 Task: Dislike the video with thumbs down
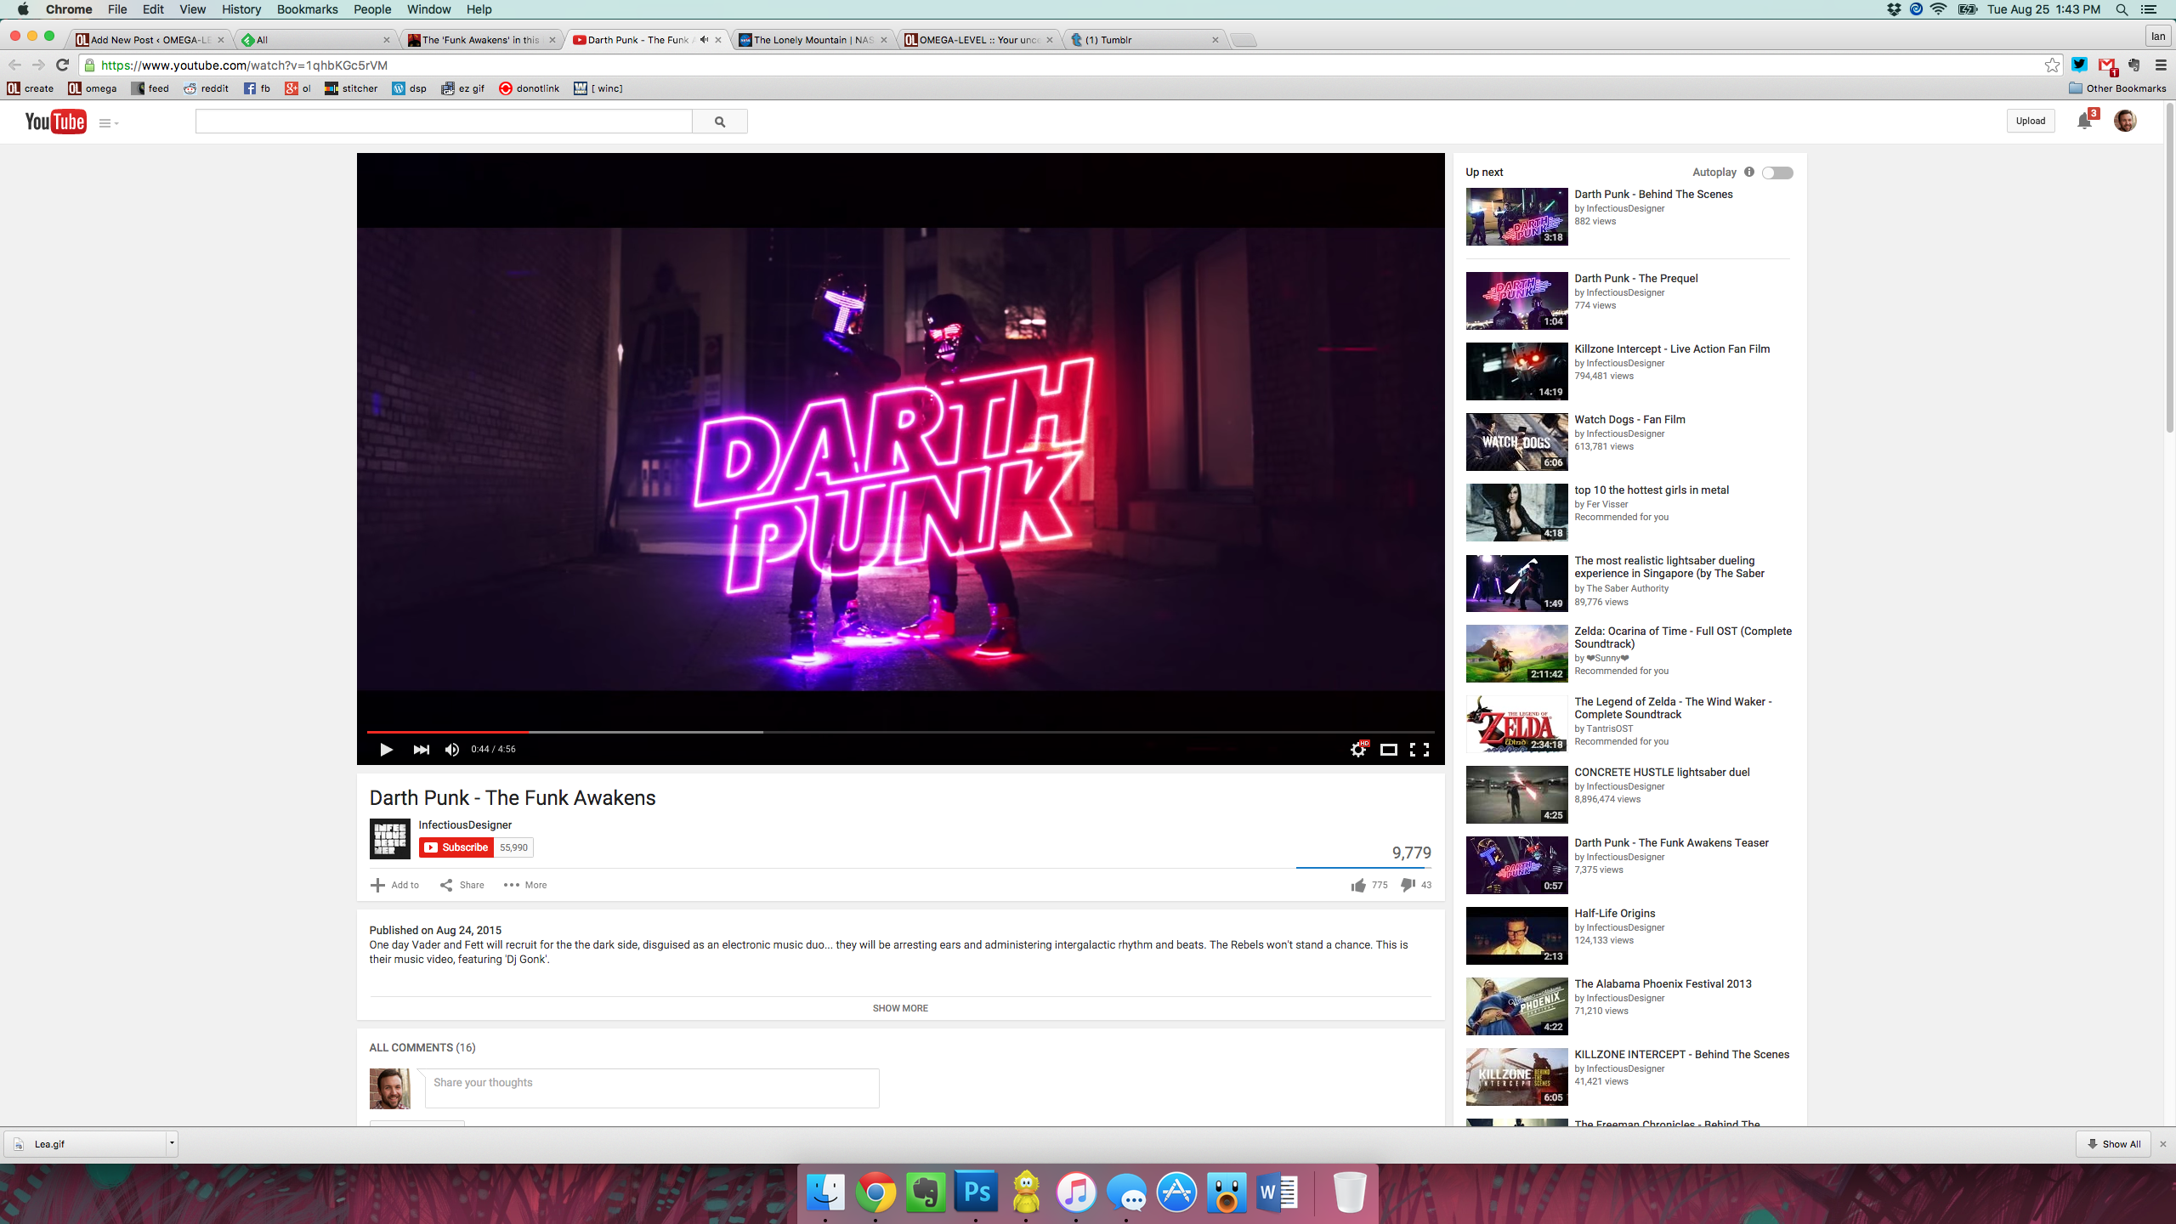(x=1408, y=885)
